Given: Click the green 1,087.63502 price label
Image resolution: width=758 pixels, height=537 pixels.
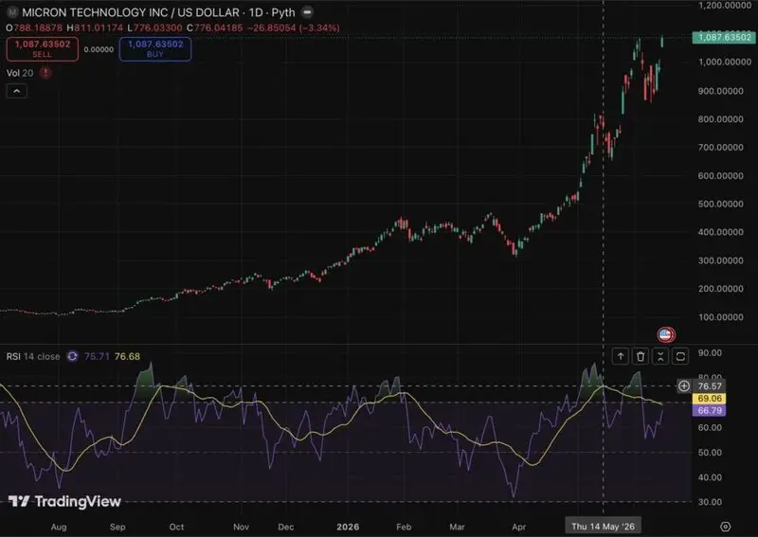Looking at the screenshot, I should (x=724, y=37).
